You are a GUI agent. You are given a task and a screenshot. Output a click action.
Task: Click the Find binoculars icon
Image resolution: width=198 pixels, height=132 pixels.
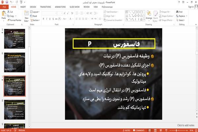pyautogui.click(x=177, y=12)
